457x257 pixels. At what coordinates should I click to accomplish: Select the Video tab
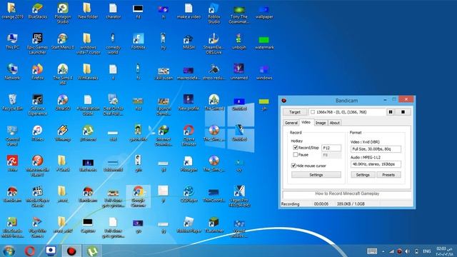point(306,122)
